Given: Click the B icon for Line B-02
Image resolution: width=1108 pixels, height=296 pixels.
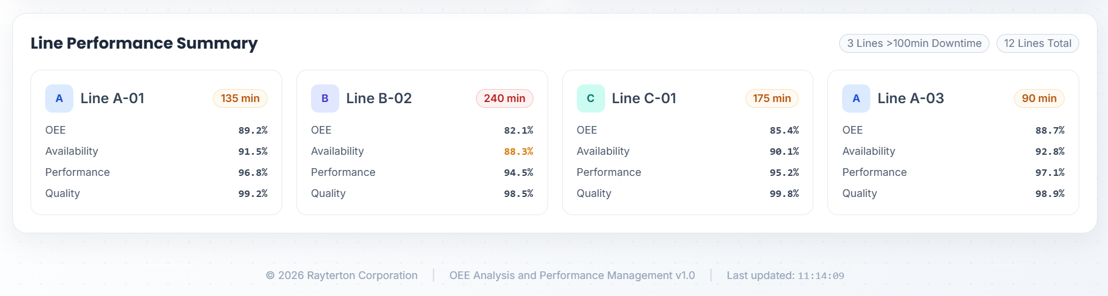Looking at the screenshot, I should coord(325,98).
